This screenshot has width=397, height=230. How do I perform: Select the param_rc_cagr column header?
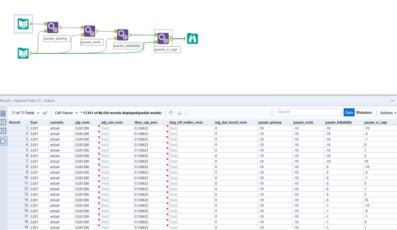point(380,122)
